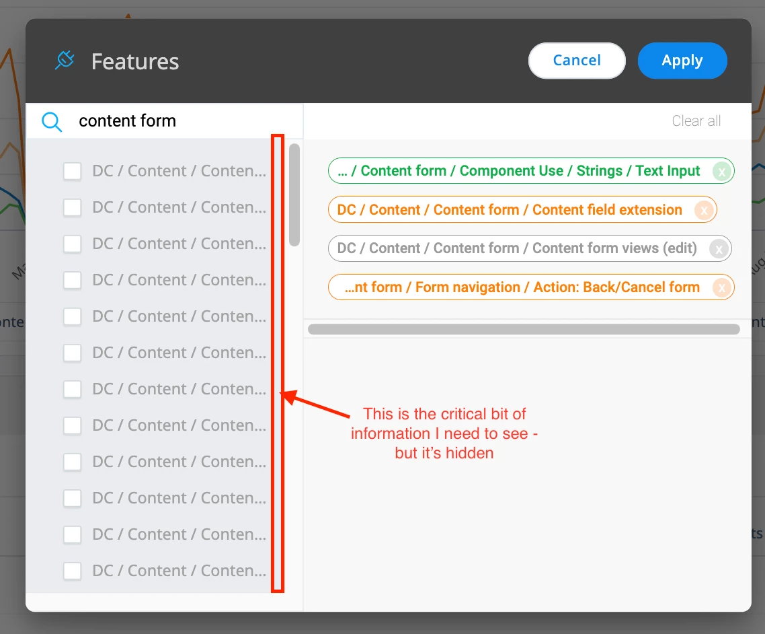This screenshot has height=634, width=765.
Task: Toggle the third feature checkbox in list
Action: [72, 244]
